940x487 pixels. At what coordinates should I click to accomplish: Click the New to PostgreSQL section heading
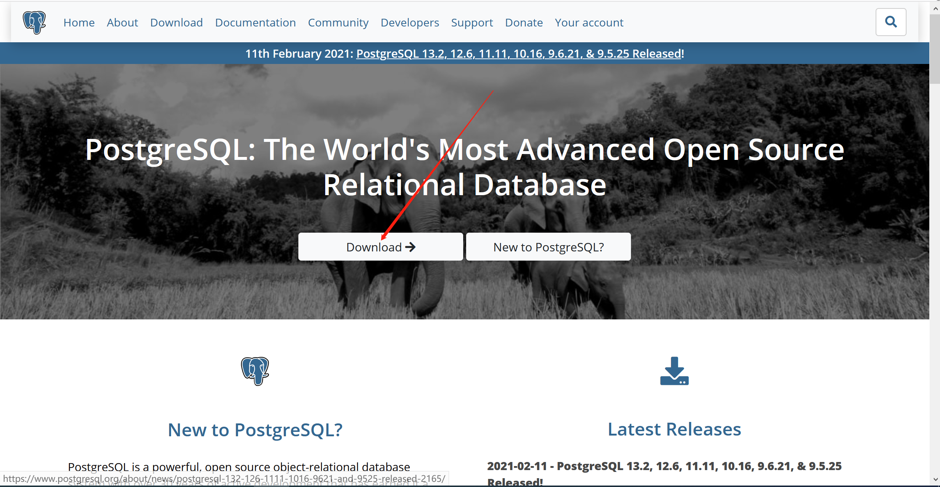tap(254, 429)
